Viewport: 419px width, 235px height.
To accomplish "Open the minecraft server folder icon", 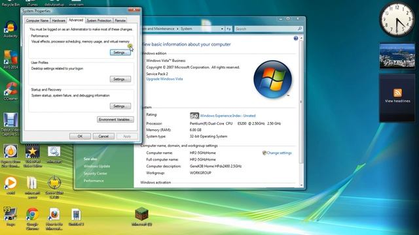I will [x=32, y=187].
